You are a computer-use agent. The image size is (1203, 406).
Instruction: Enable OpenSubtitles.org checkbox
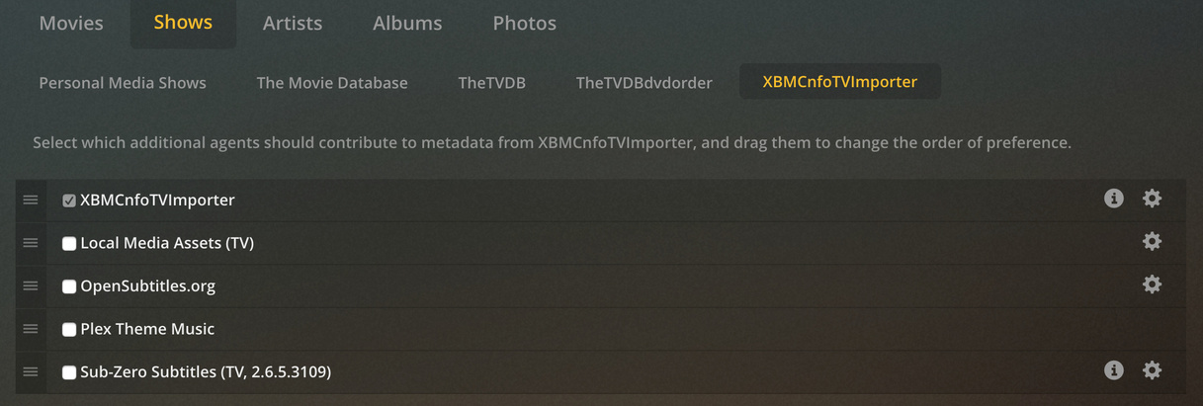[69, 286]
